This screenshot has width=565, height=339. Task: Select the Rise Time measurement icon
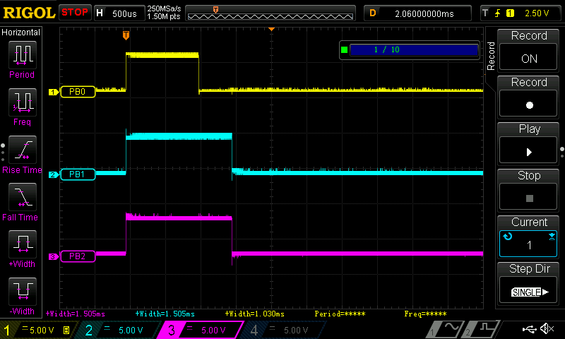[23, 150]
